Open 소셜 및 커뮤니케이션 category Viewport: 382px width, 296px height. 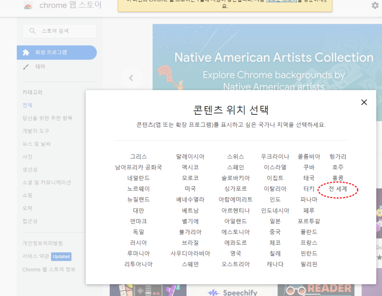click(x=47, y=182)
